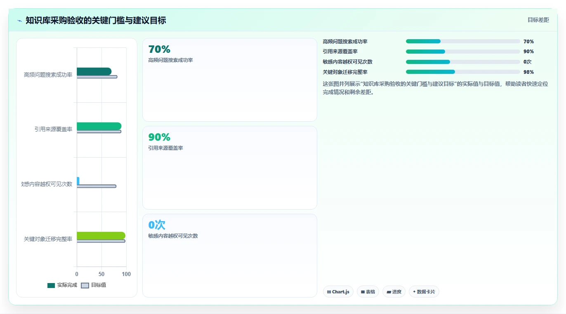
Task: Click card caption 引用来源覆盖率 under 90%
Action: [165, 148]
